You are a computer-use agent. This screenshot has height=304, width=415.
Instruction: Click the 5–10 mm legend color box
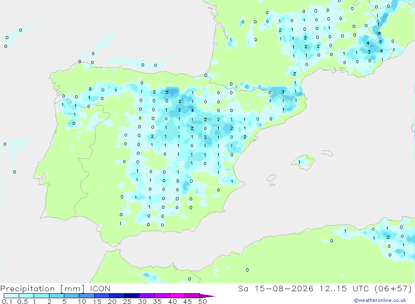click(72, 296)
